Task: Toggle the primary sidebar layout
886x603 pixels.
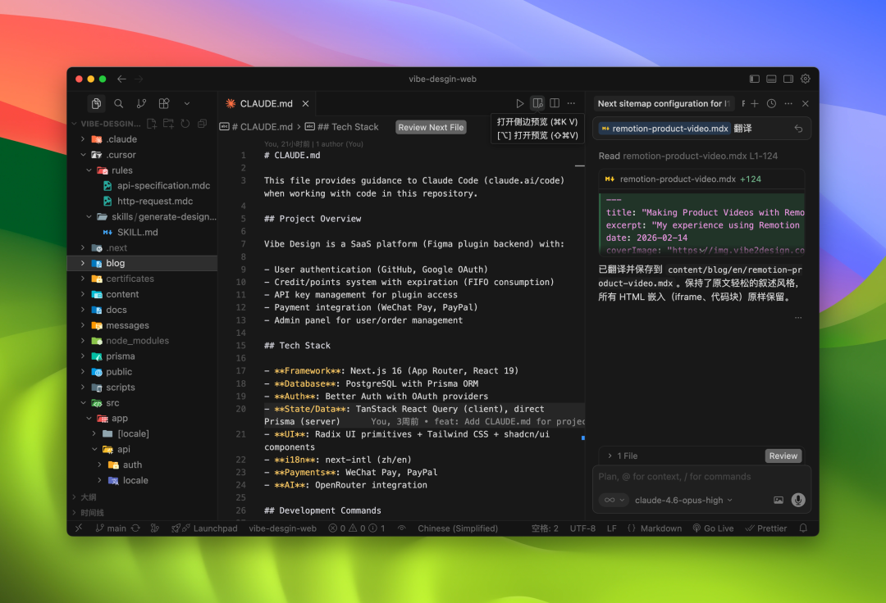Action: [755, 79]
